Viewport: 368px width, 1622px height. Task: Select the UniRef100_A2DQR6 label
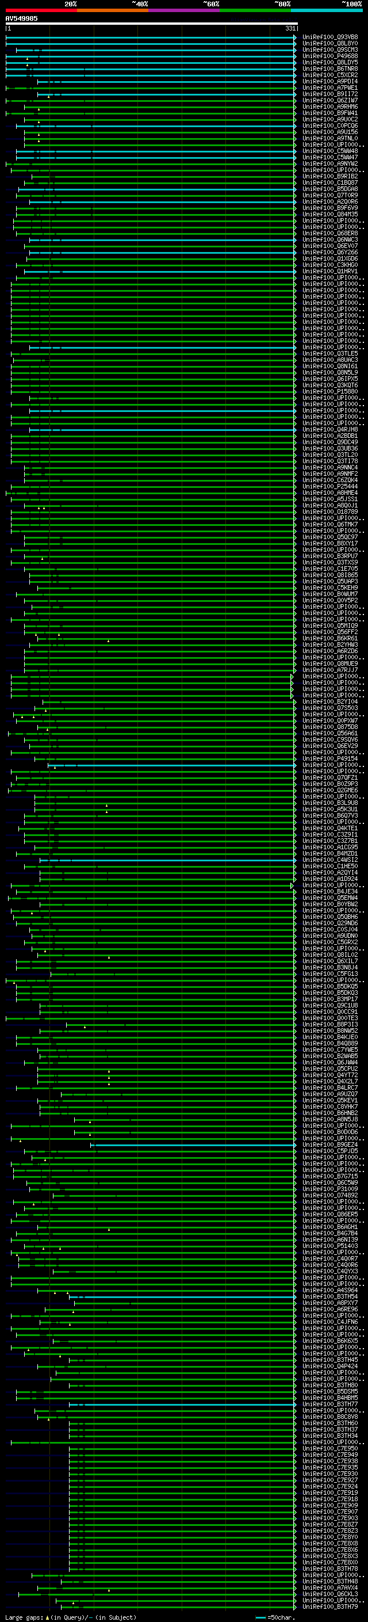coord(330,201)
